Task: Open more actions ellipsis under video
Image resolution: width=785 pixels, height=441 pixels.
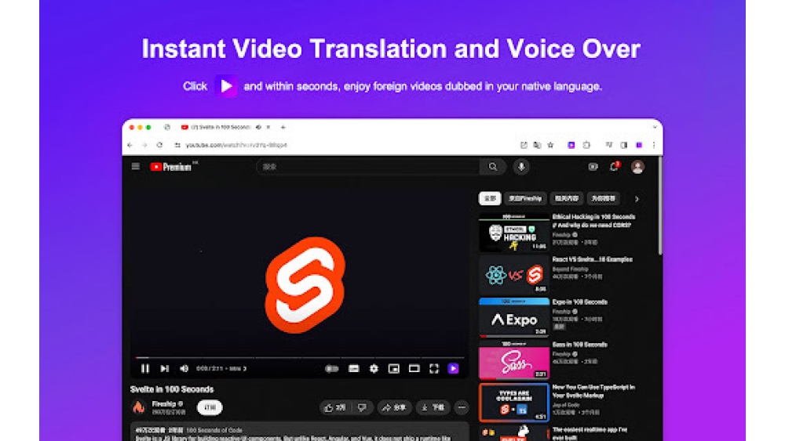Action: pos(462,407)
